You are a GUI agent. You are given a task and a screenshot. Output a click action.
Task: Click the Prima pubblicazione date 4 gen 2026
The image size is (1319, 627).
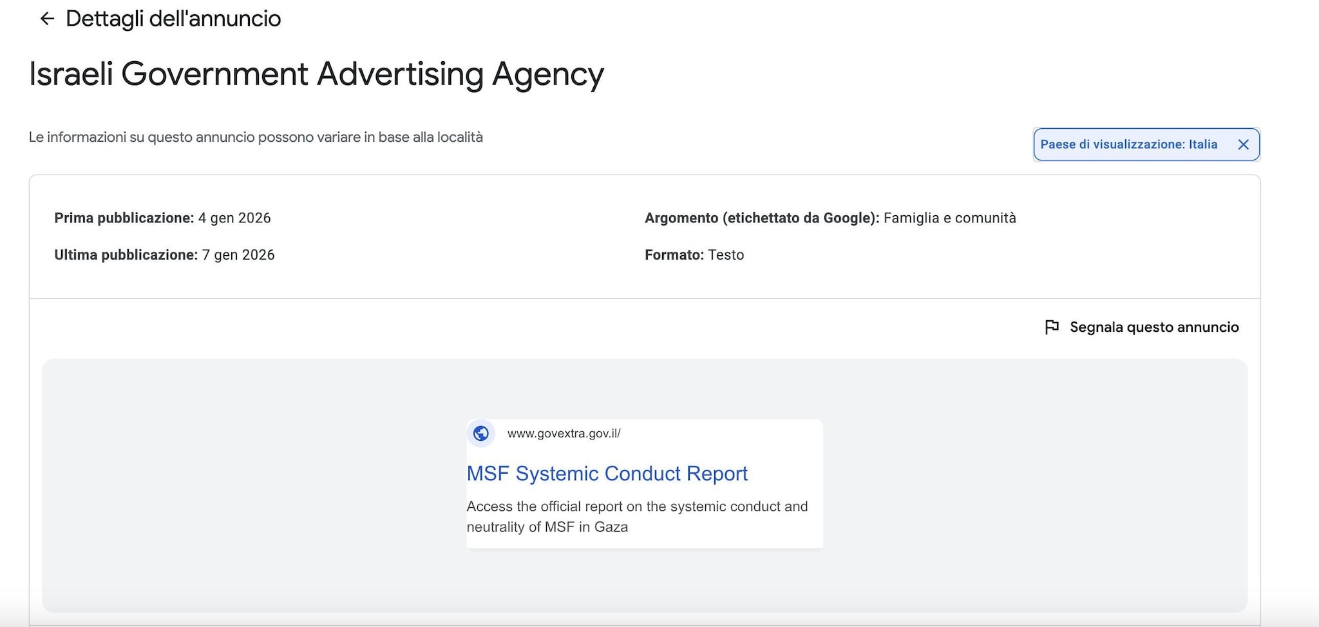[x=234, y=218]
